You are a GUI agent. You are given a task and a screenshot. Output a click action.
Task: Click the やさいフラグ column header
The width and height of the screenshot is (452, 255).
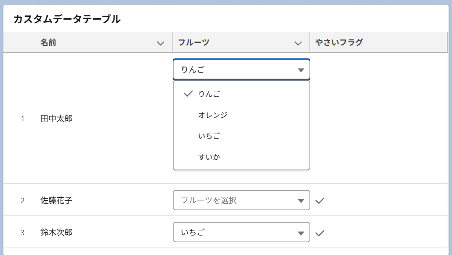click(x=339, y=42)
